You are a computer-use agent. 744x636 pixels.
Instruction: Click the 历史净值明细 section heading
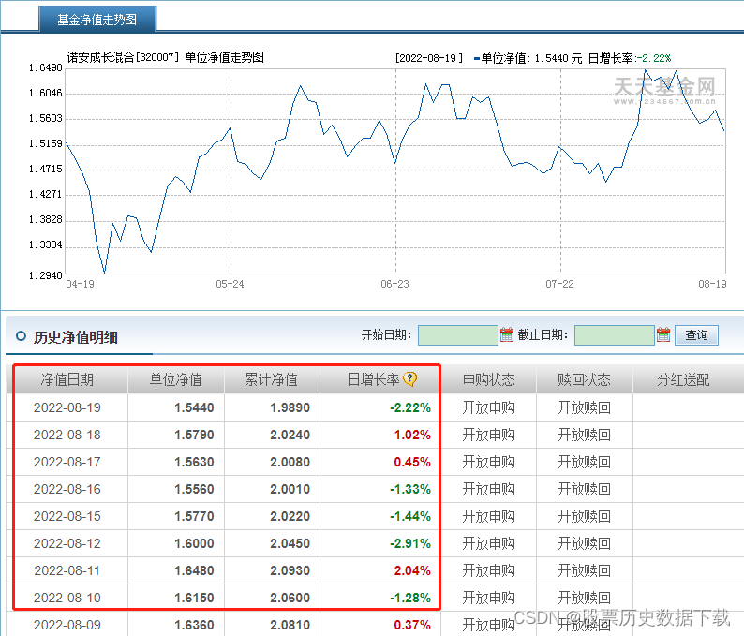[76, 337]
